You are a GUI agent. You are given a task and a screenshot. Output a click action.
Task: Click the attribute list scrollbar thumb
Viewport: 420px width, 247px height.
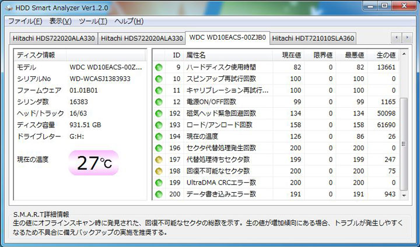404,144
